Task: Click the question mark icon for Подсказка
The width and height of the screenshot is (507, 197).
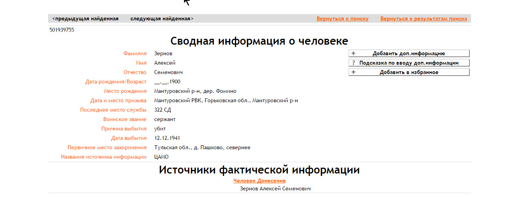Action: [x=353, y=63]
